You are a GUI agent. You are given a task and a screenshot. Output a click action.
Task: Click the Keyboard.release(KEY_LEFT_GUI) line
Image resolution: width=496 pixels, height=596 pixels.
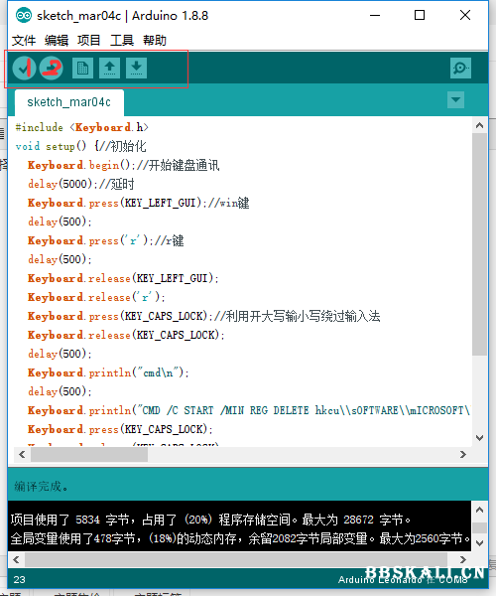point(123,278)
